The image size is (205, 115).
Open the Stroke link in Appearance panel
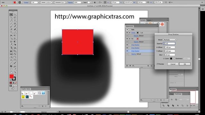pyautogui.click(x=133, y=33)
